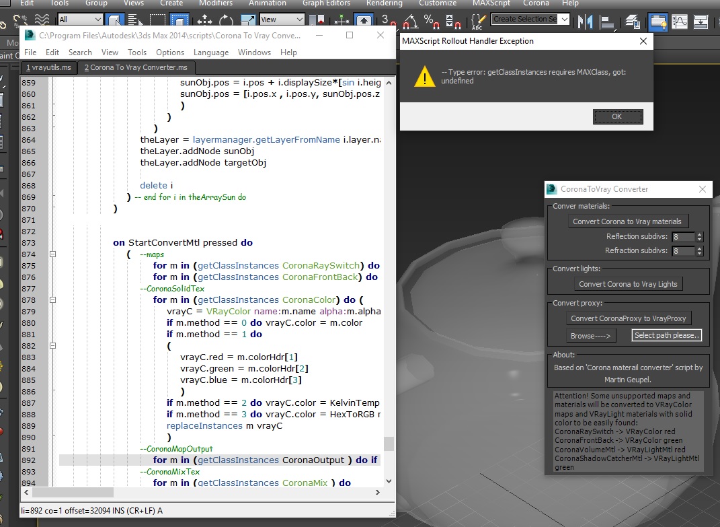The width and height of the screenshot is (720, 527).
Task: Click the Browse----> button
Action: pos(590,336)
